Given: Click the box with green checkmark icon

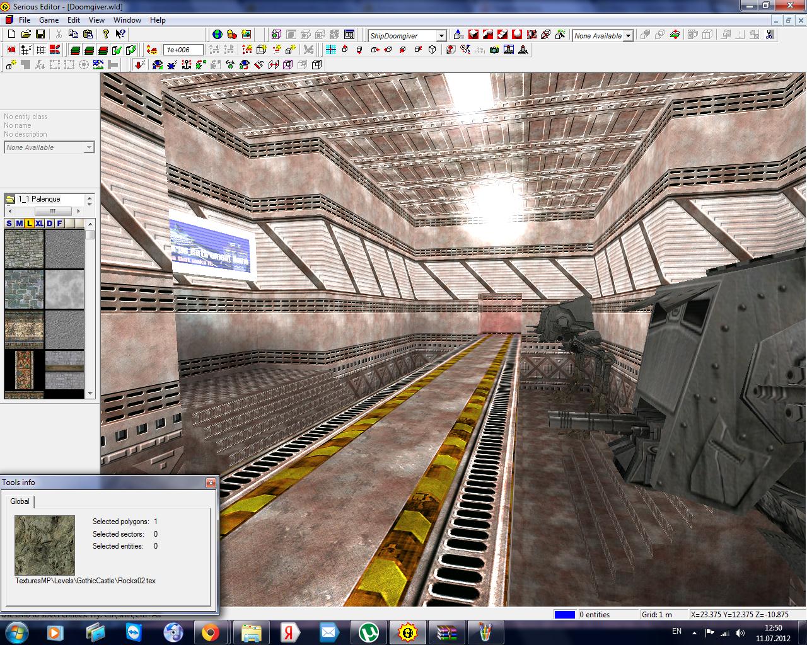Looking at the screenshot, I should tap(117, 49).
